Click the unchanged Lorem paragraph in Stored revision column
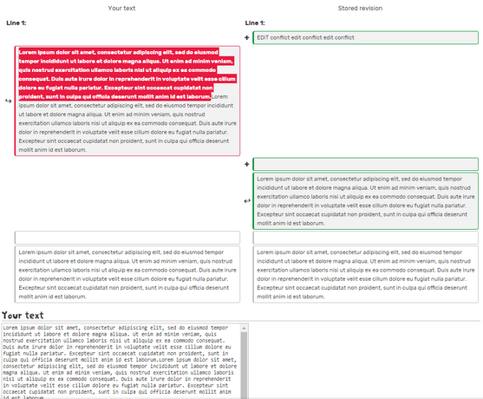 tap(365, 274)
